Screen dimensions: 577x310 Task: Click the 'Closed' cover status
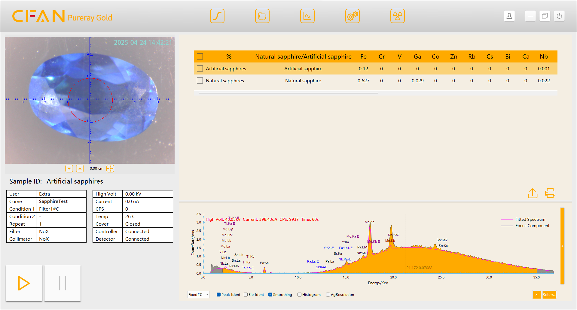(x=133, y=224)
